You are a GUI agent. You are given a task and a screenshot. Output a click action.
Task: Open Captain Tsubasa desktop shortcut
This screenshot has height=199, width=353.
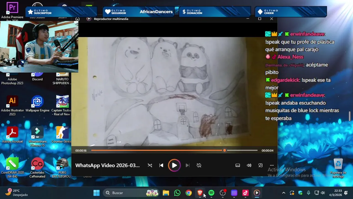tap(62, 106)
